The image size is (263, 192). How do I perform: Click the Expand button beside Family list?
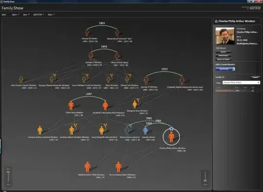pos(255,77)
